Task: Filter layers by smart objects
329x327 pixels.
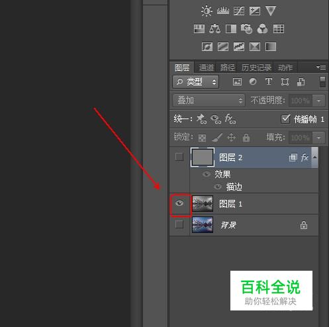Action: (301, 82)
